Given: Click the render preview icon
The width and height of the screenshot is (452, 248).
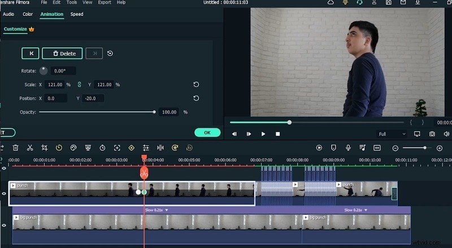Looking at the screenshot, I should coord(319,148).
